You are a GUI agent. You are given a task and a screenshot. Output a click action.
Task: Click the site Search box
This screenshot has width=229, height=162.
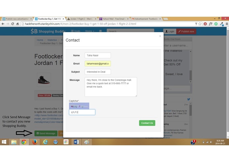130,31
